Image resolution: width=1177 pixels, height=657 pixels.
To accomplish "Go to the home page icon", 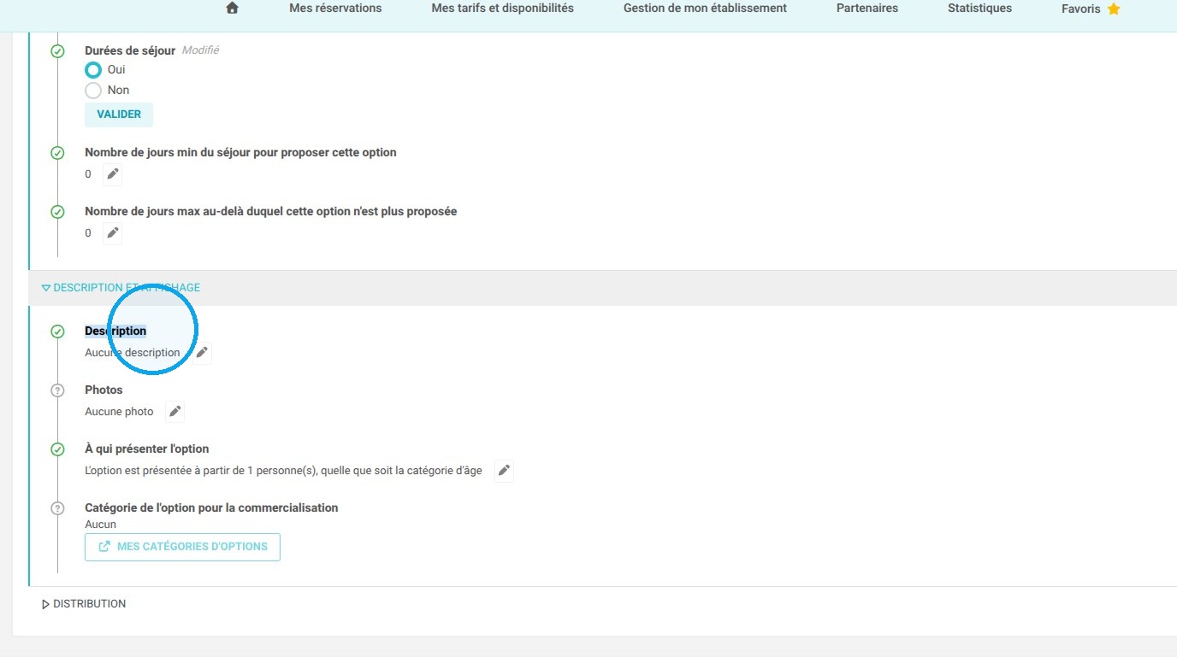I will tap(232, 9).
